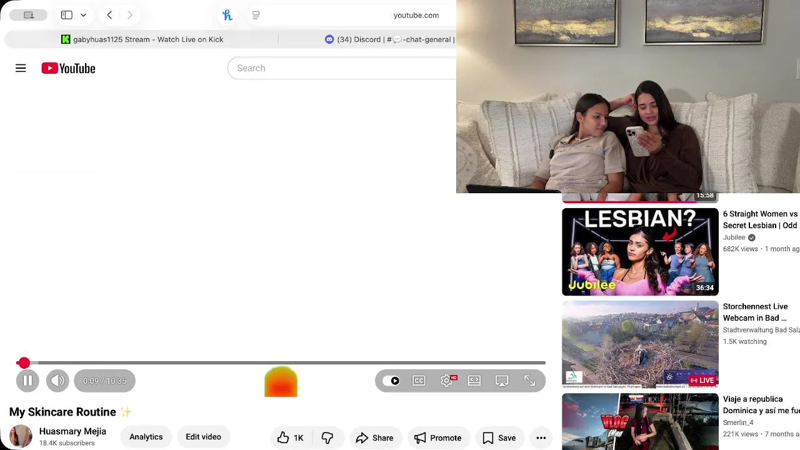This screenshot has height=450, width=800.
Task: Switch to theater mode
Action: pyautogui.click(x=474, y=381)
